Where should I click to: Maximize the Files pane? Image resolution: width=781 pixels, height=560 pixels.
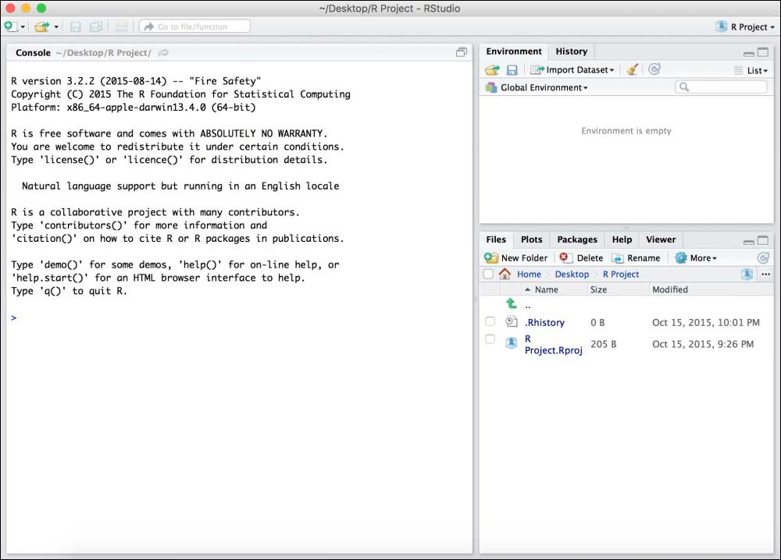pyautogui.click(x=763, y=241)
